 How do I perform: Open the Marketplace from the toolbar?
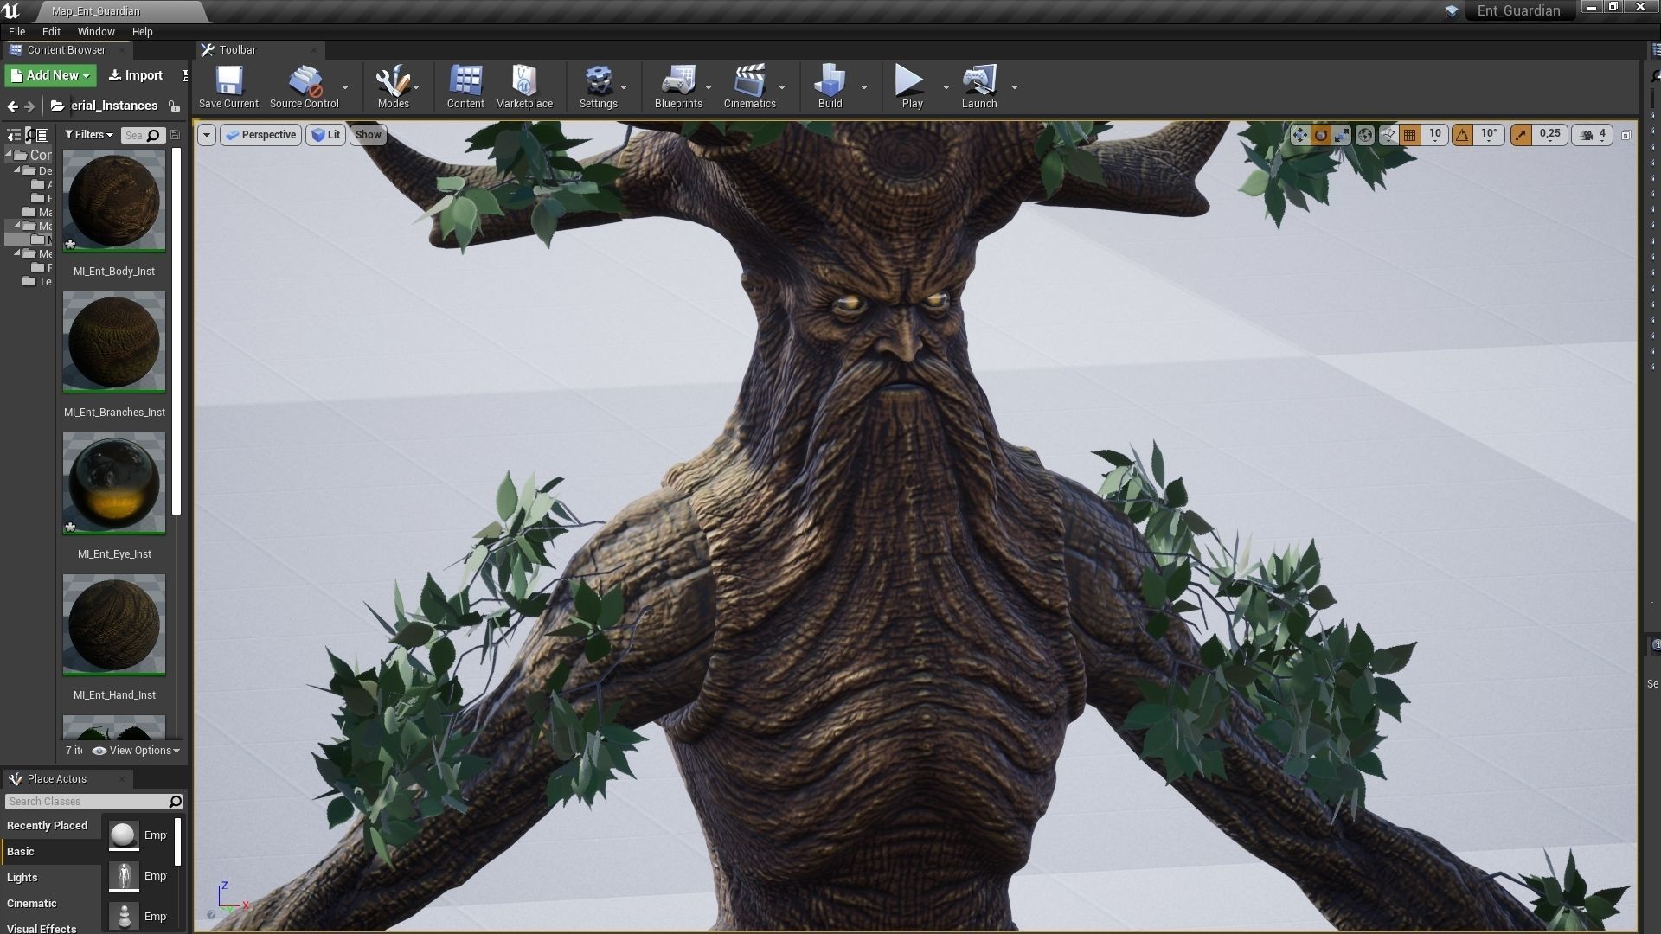(x=524, y=86)
